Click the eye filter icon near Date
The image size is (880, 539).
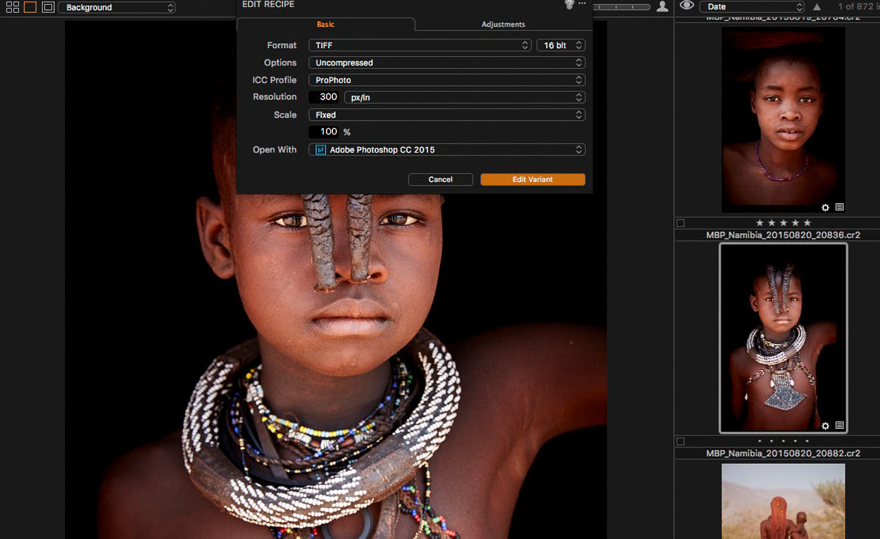coord(686,5)
